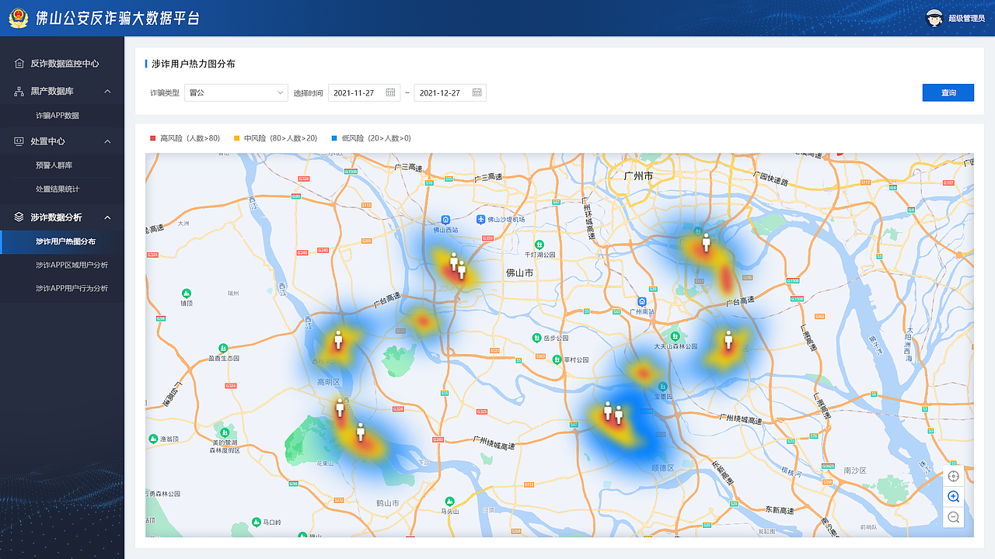Open the start date calendar icon
Screen dimensions: 995x559
click(391, 92)
